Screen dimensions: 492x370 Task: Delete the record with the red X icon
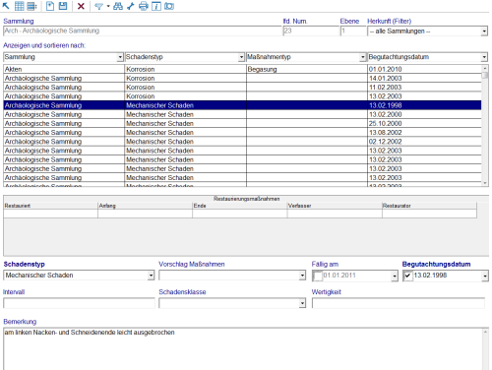coord(81,6)
